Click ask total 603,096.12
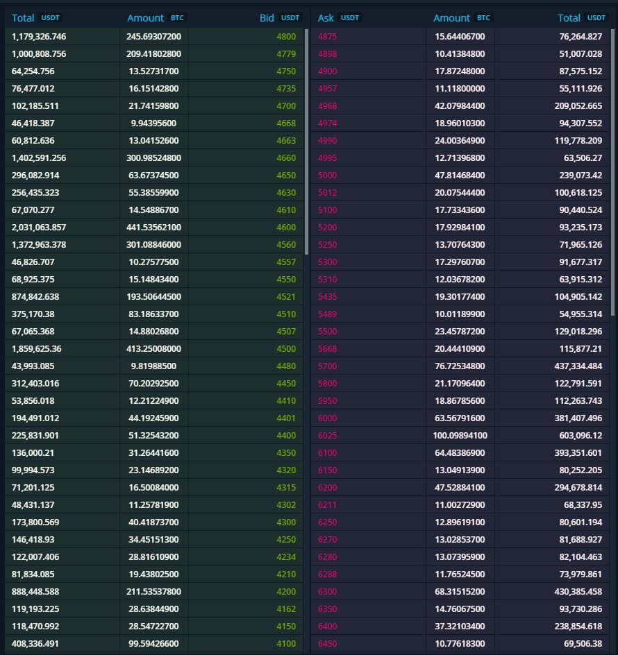The height and width of the screenshot is (655, 618). point(581,435)
